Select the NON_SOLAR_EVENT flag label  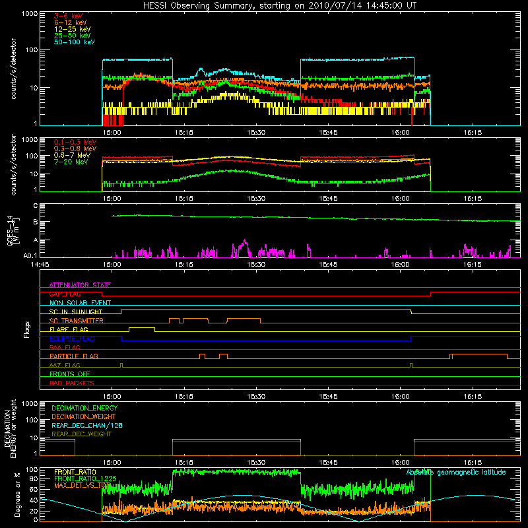(x=80, y=303)
